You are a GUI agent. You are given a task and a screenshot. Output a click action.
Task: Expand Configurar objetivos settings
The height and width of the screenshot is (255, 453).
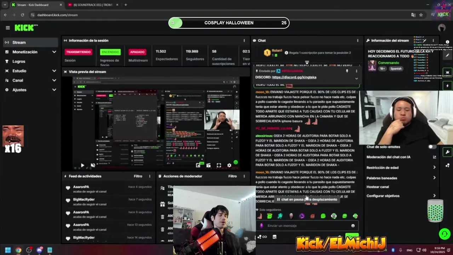[x=401, y=195]
